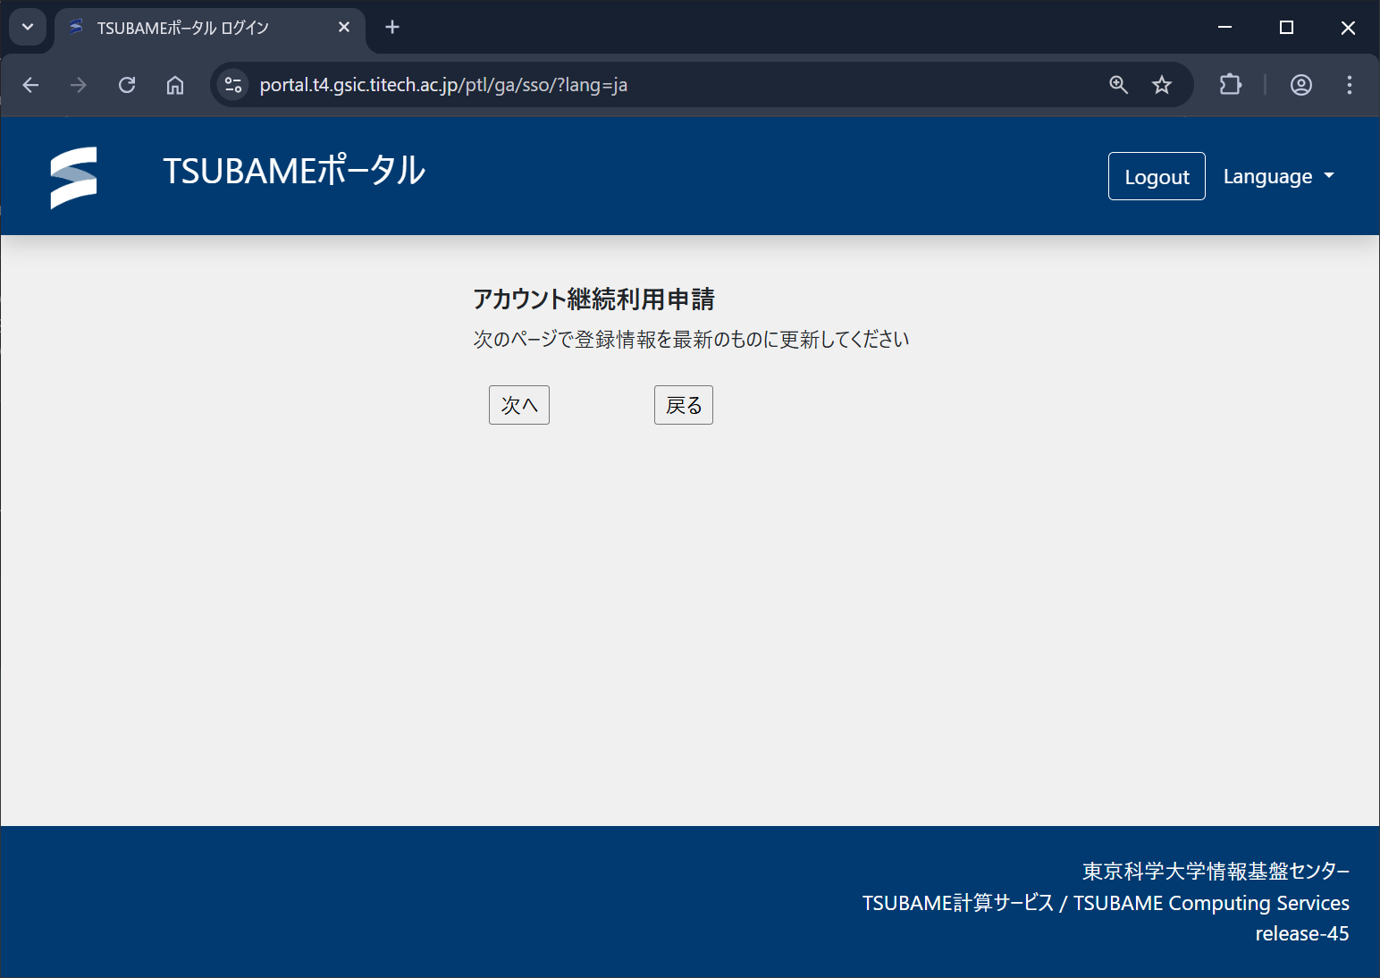This screenshot has height=978, width=1380.
Task: Go to the browser home page
Action: (x=175, y=85)
